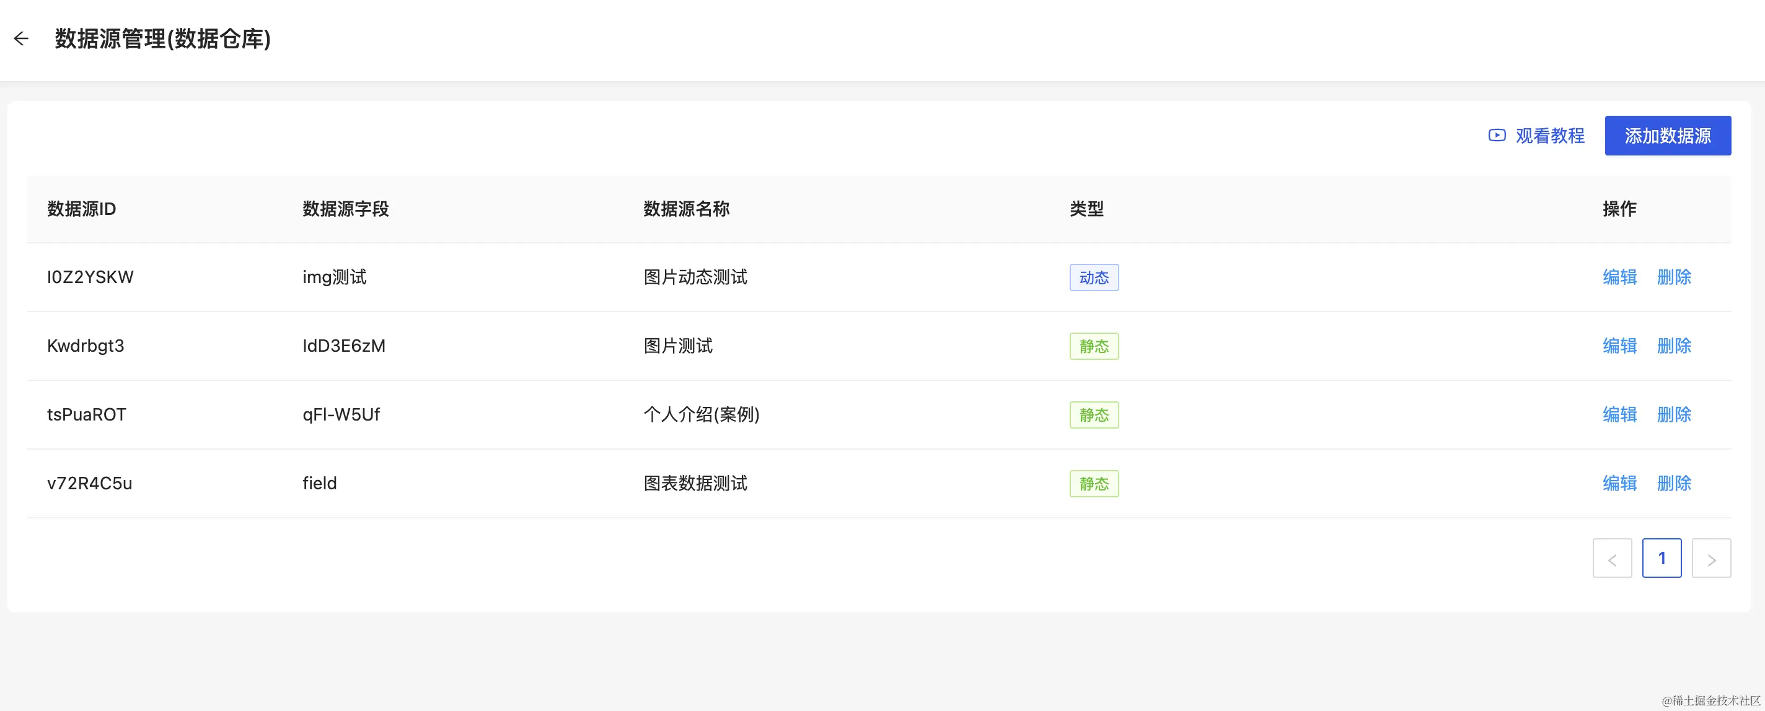Delete the I0Z2YSKW data source
This screenshot has width=1765, height=711.
[x=1674, y=277]
